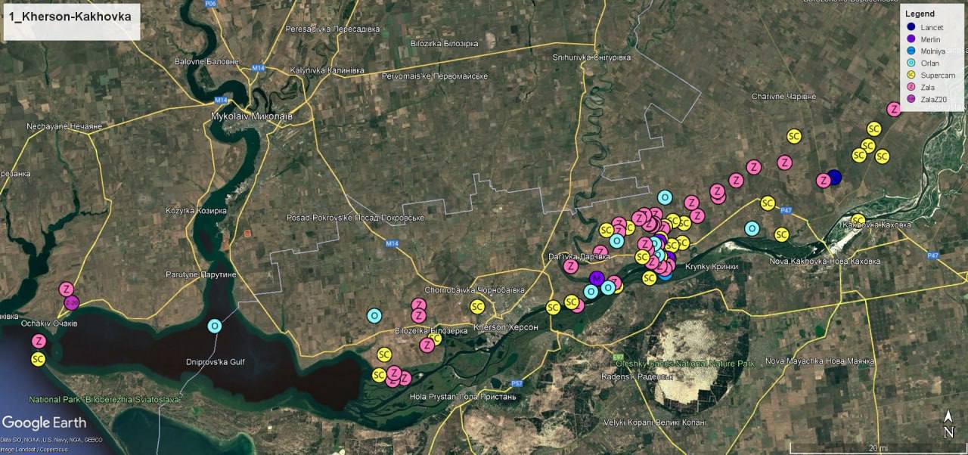Open the Oleshky Sands National Nature Park label
The width and height of the screenshot is (968, 455).
click(684, 364)
